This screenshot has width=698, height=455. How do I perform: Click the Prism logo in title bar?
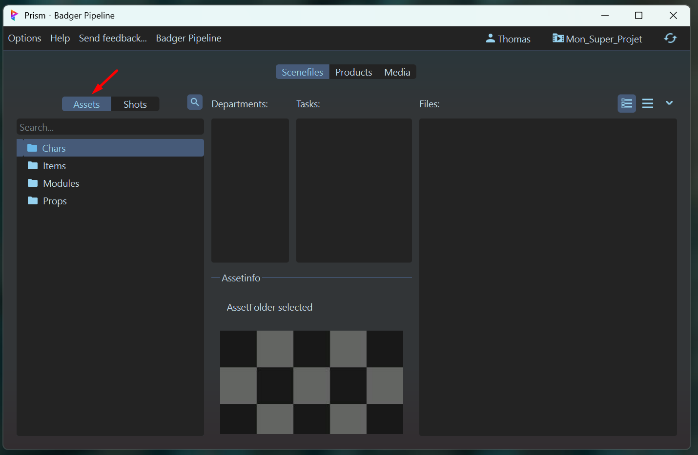coord(14,16)
